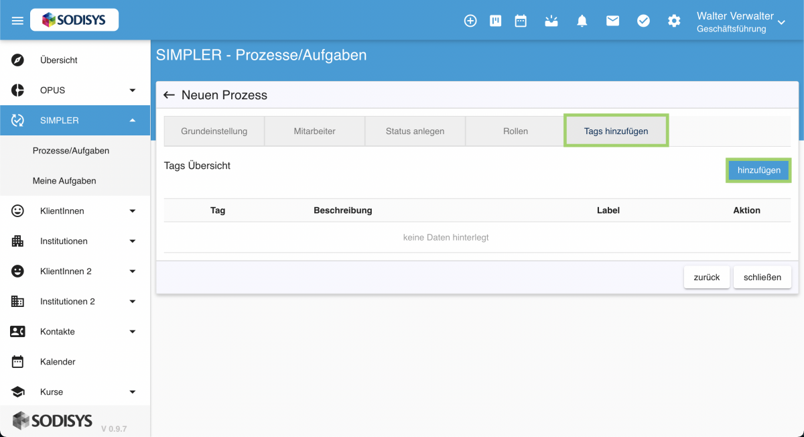Click the 'SIMPLER - Prozesse/Aufgaben' page title

point(261,56)
